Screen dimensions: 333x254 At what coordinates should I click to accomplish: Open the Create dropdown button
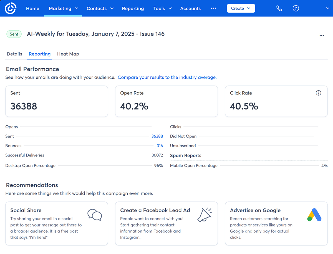coord(241,8)
